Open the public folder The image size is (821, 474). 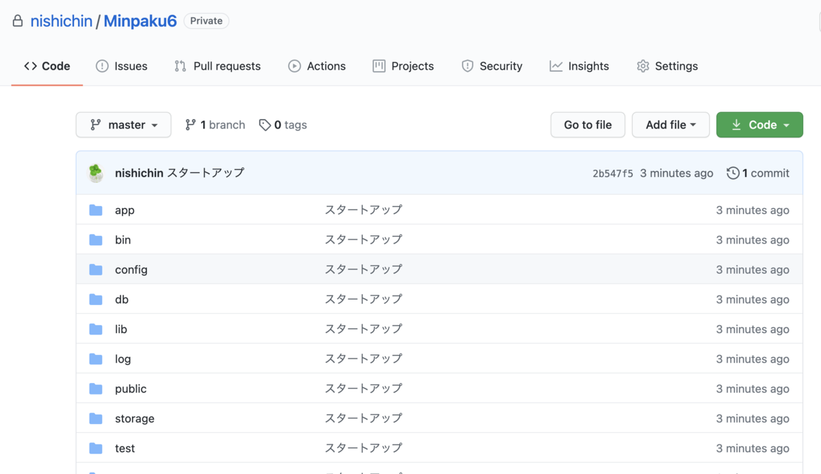[131, 389]
